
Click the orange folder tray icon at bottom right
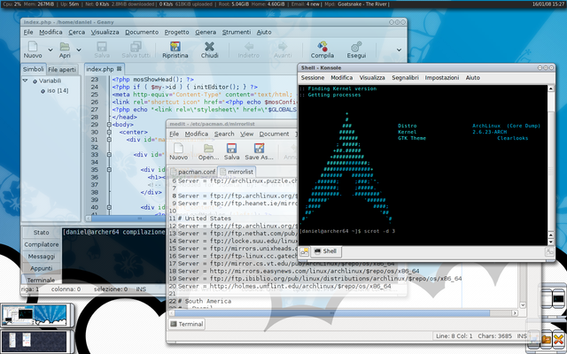tap(546, 340)
